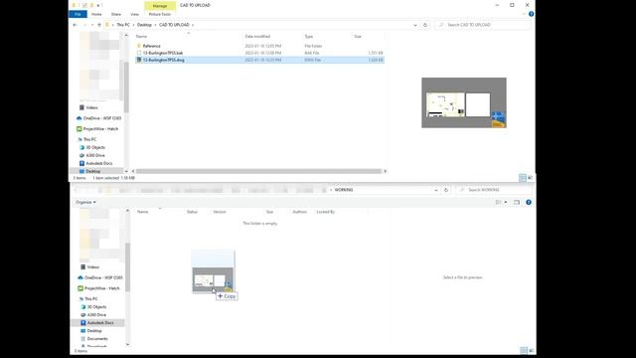This screenshot has width=636, height=358.
Task: Select the 13-BurlingtonTPSS.bak file
Action: pos(163,53)
